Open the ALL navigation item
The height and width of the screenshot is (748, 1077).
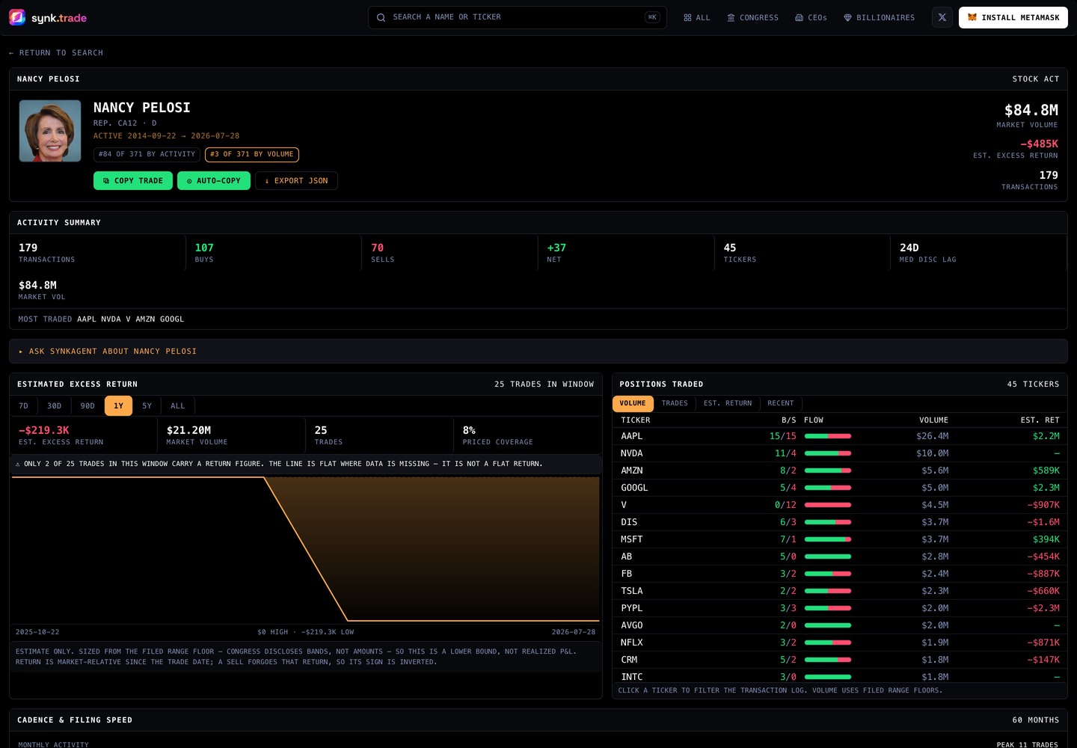click(x=697, y=18)
